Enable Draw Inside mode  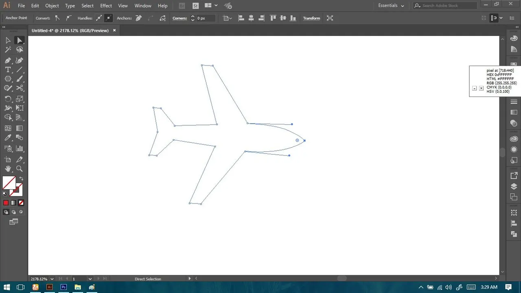point(21,212)
